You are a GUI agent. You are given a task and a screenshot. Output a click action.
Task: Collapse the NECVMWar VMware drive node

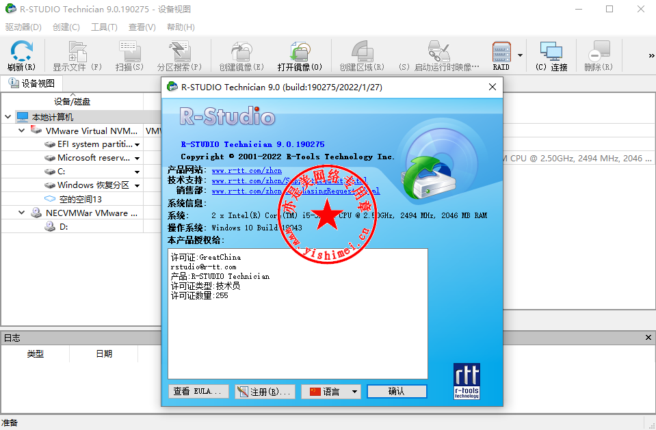pos(22,213)
